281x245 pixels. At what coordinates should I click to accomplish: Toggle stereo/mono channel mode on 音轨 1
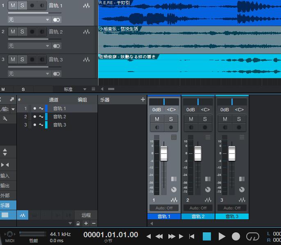57,20
